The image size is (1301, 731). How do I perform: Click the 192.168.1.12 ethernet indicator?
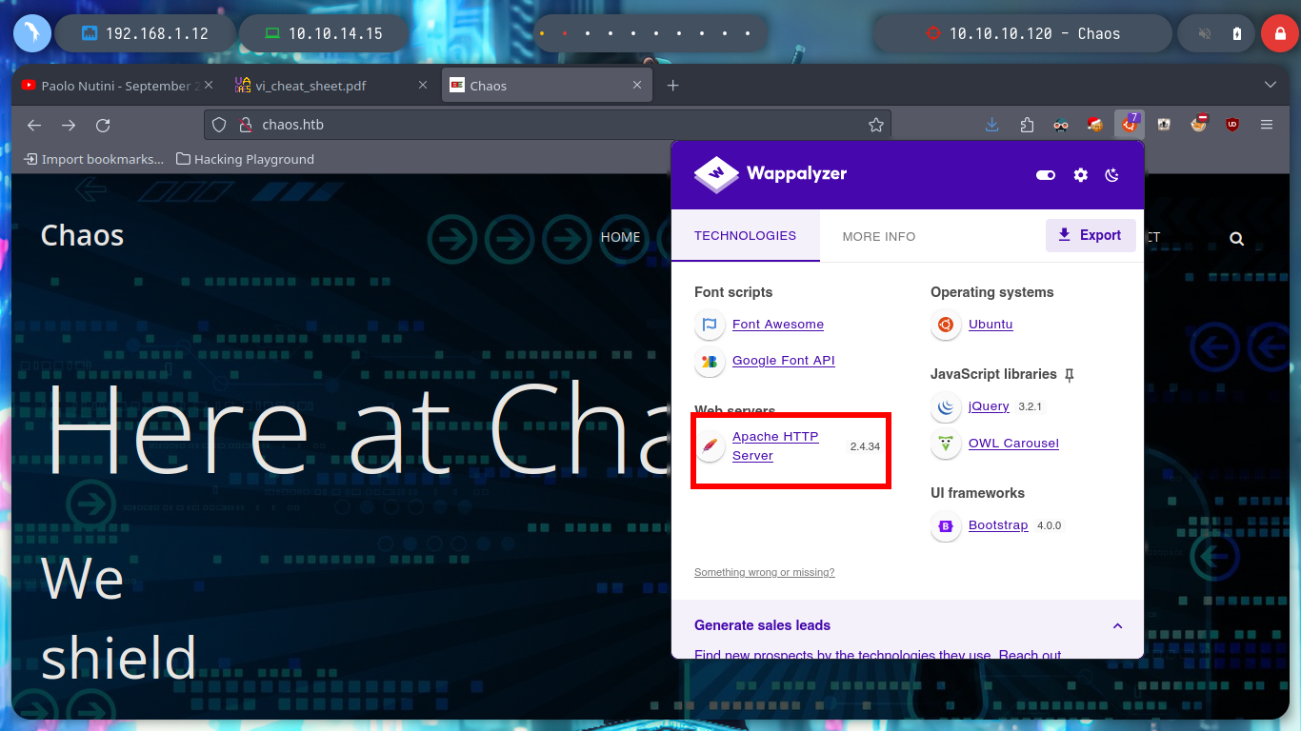coord(145,33)
